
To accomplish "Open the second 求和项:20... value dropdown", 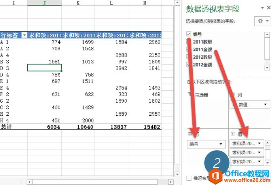I will (259, 152).
